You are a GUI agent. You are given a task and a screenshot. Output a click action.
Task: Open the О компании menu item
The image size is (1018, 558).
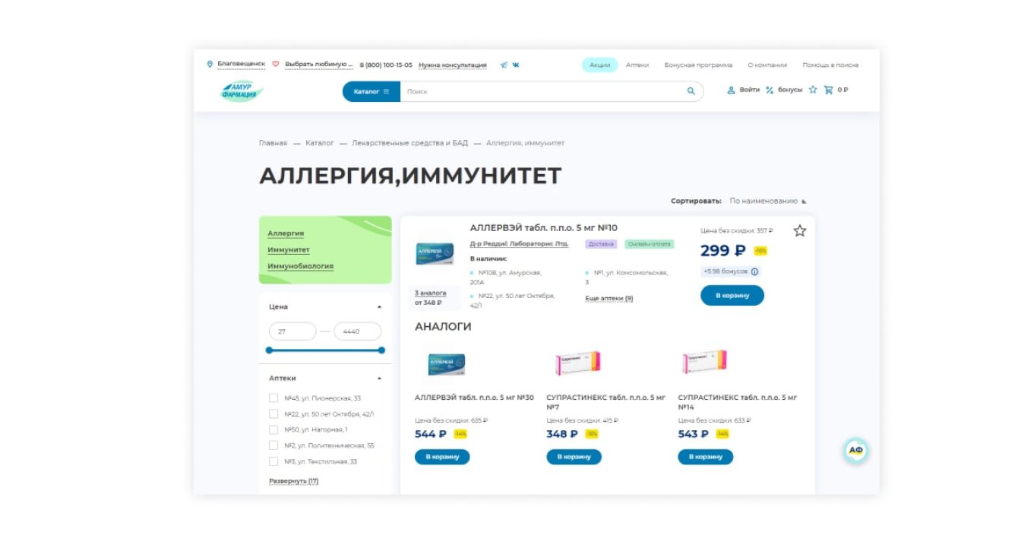767,65
